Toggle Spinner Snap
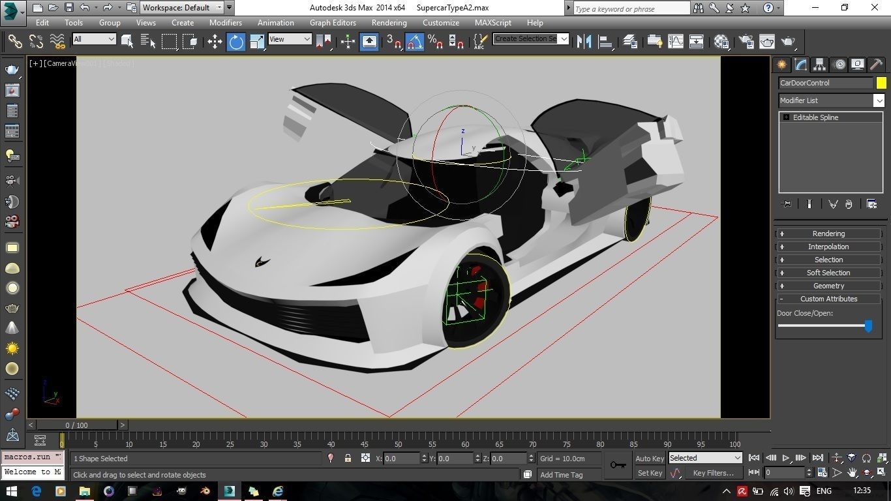The height and width of the screenshot is (501, 891). pos(457,41)
